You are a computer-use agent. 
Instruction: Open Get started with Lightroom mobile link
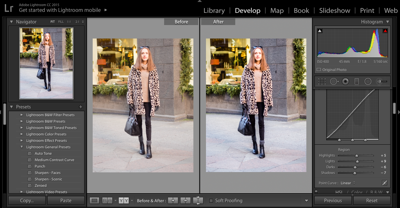(60, 10)
